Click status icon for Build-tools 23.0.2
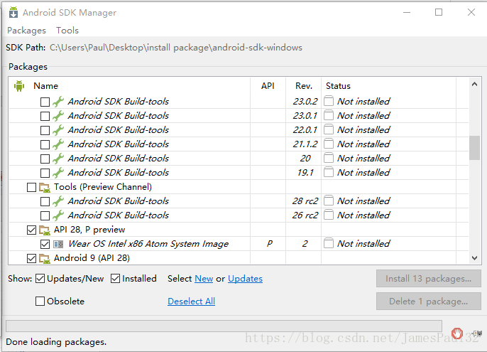Screen dimensions: 487x352 coord(329,101)
